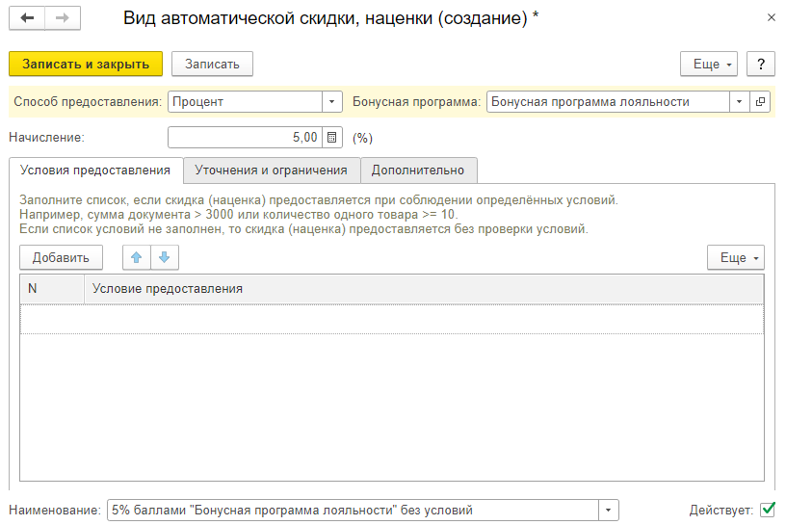Click the "Наименование" text field
Screen dimensions: 786x525
(353, 511)
